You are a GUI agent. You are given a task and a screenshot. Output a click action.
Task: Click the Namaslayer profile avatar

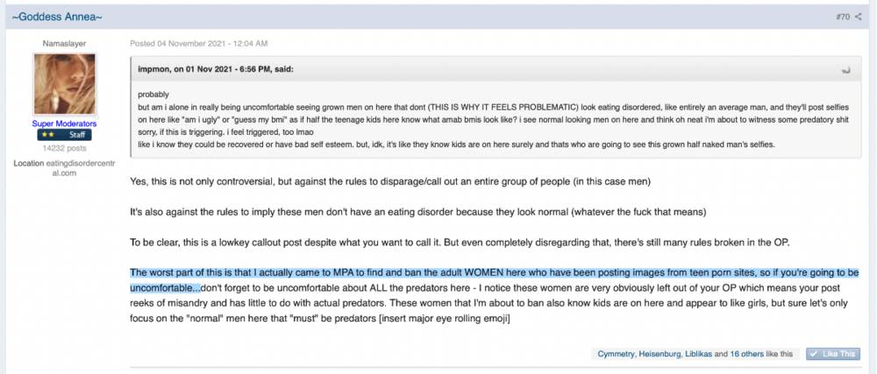(x=64, y=84)
